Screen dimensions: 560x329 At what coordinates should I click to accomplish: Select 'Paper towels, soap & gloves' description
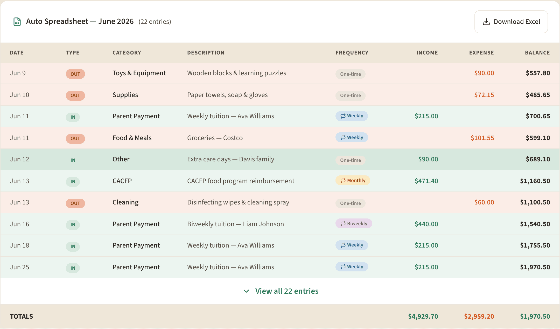click(227, 95)
